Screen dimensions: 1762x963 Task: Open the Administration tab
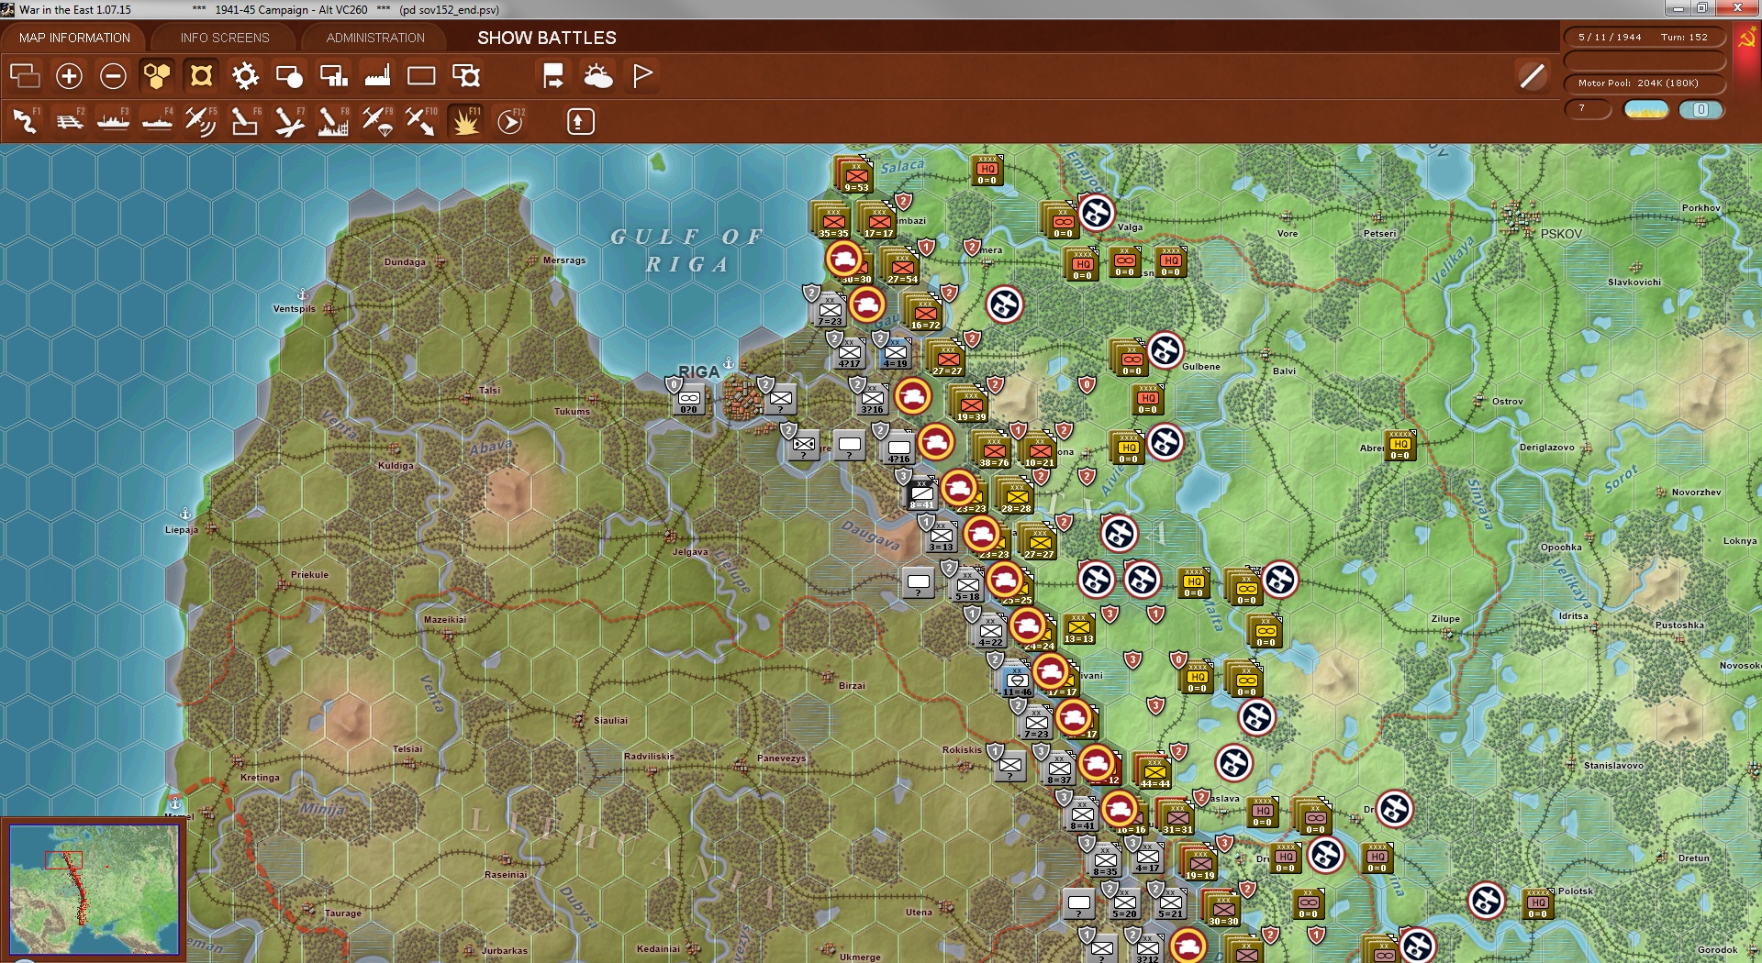(375, 38)
